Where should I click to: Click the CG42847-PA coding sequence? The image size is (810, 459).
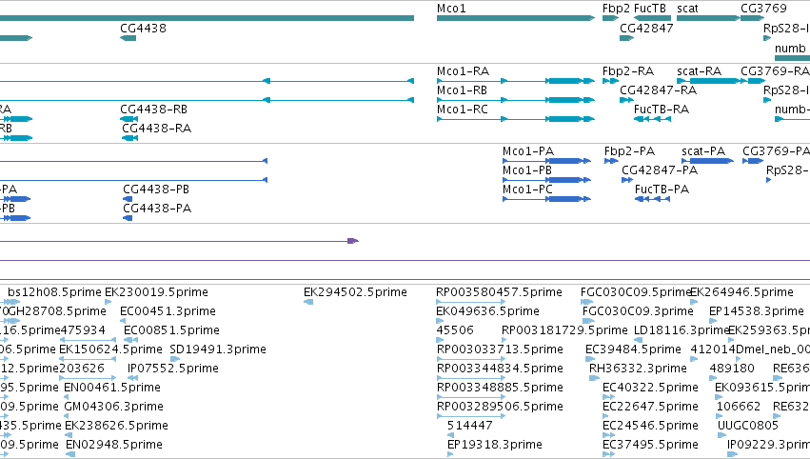pos(627,180)
